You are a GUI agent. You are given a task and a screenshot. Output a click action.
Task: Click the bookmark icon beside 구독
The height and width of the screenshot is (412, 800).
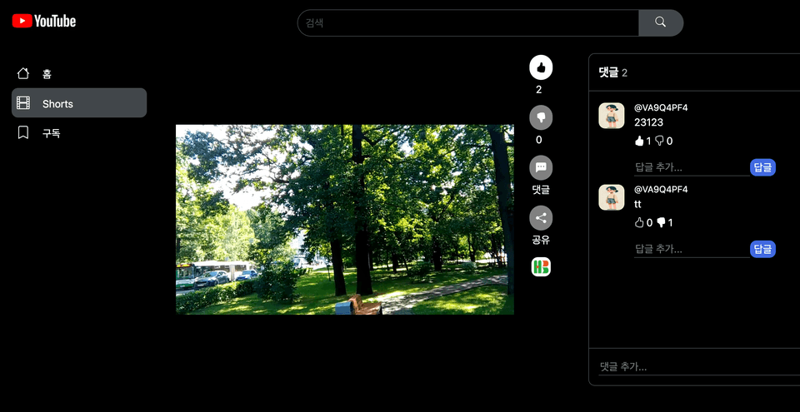click(23, 133)
